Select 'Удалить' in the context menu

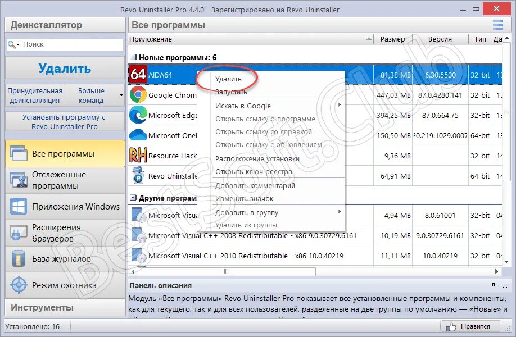(228, 79)
